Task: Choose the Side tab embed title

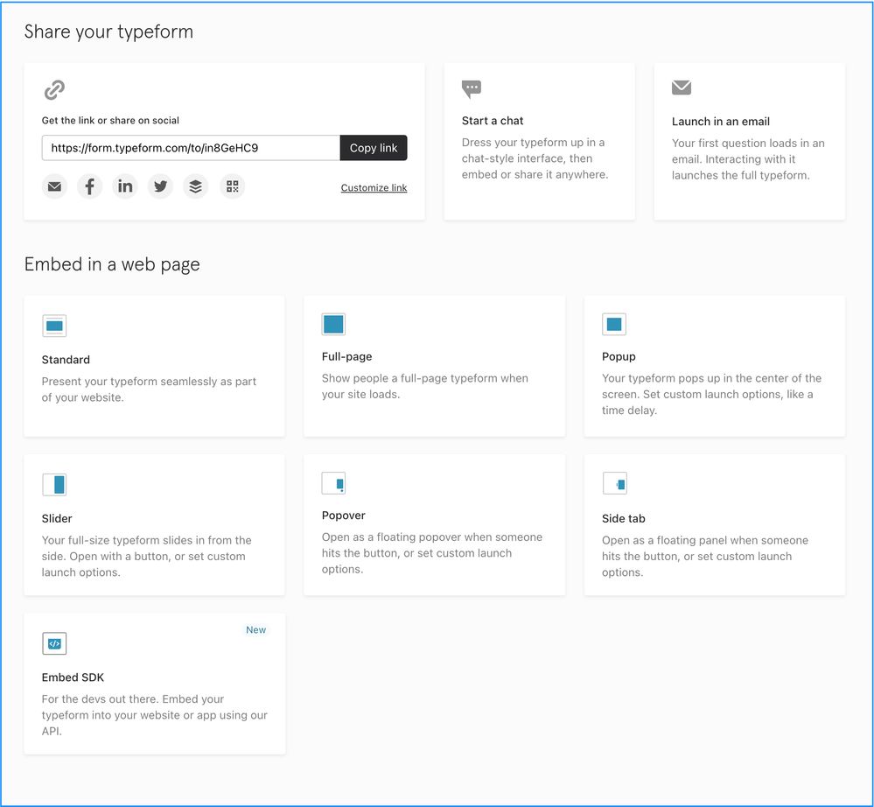Action: (623, 519)
